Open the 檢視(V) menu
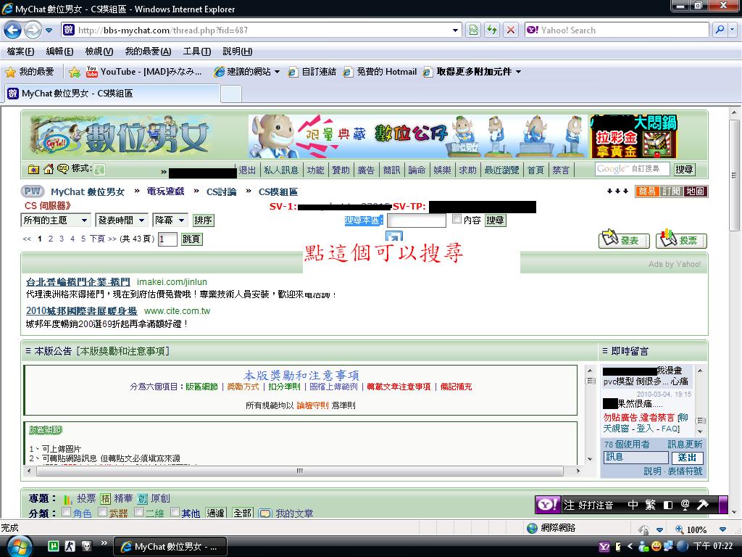Screen dimensions: 742x557 point(99,51)
